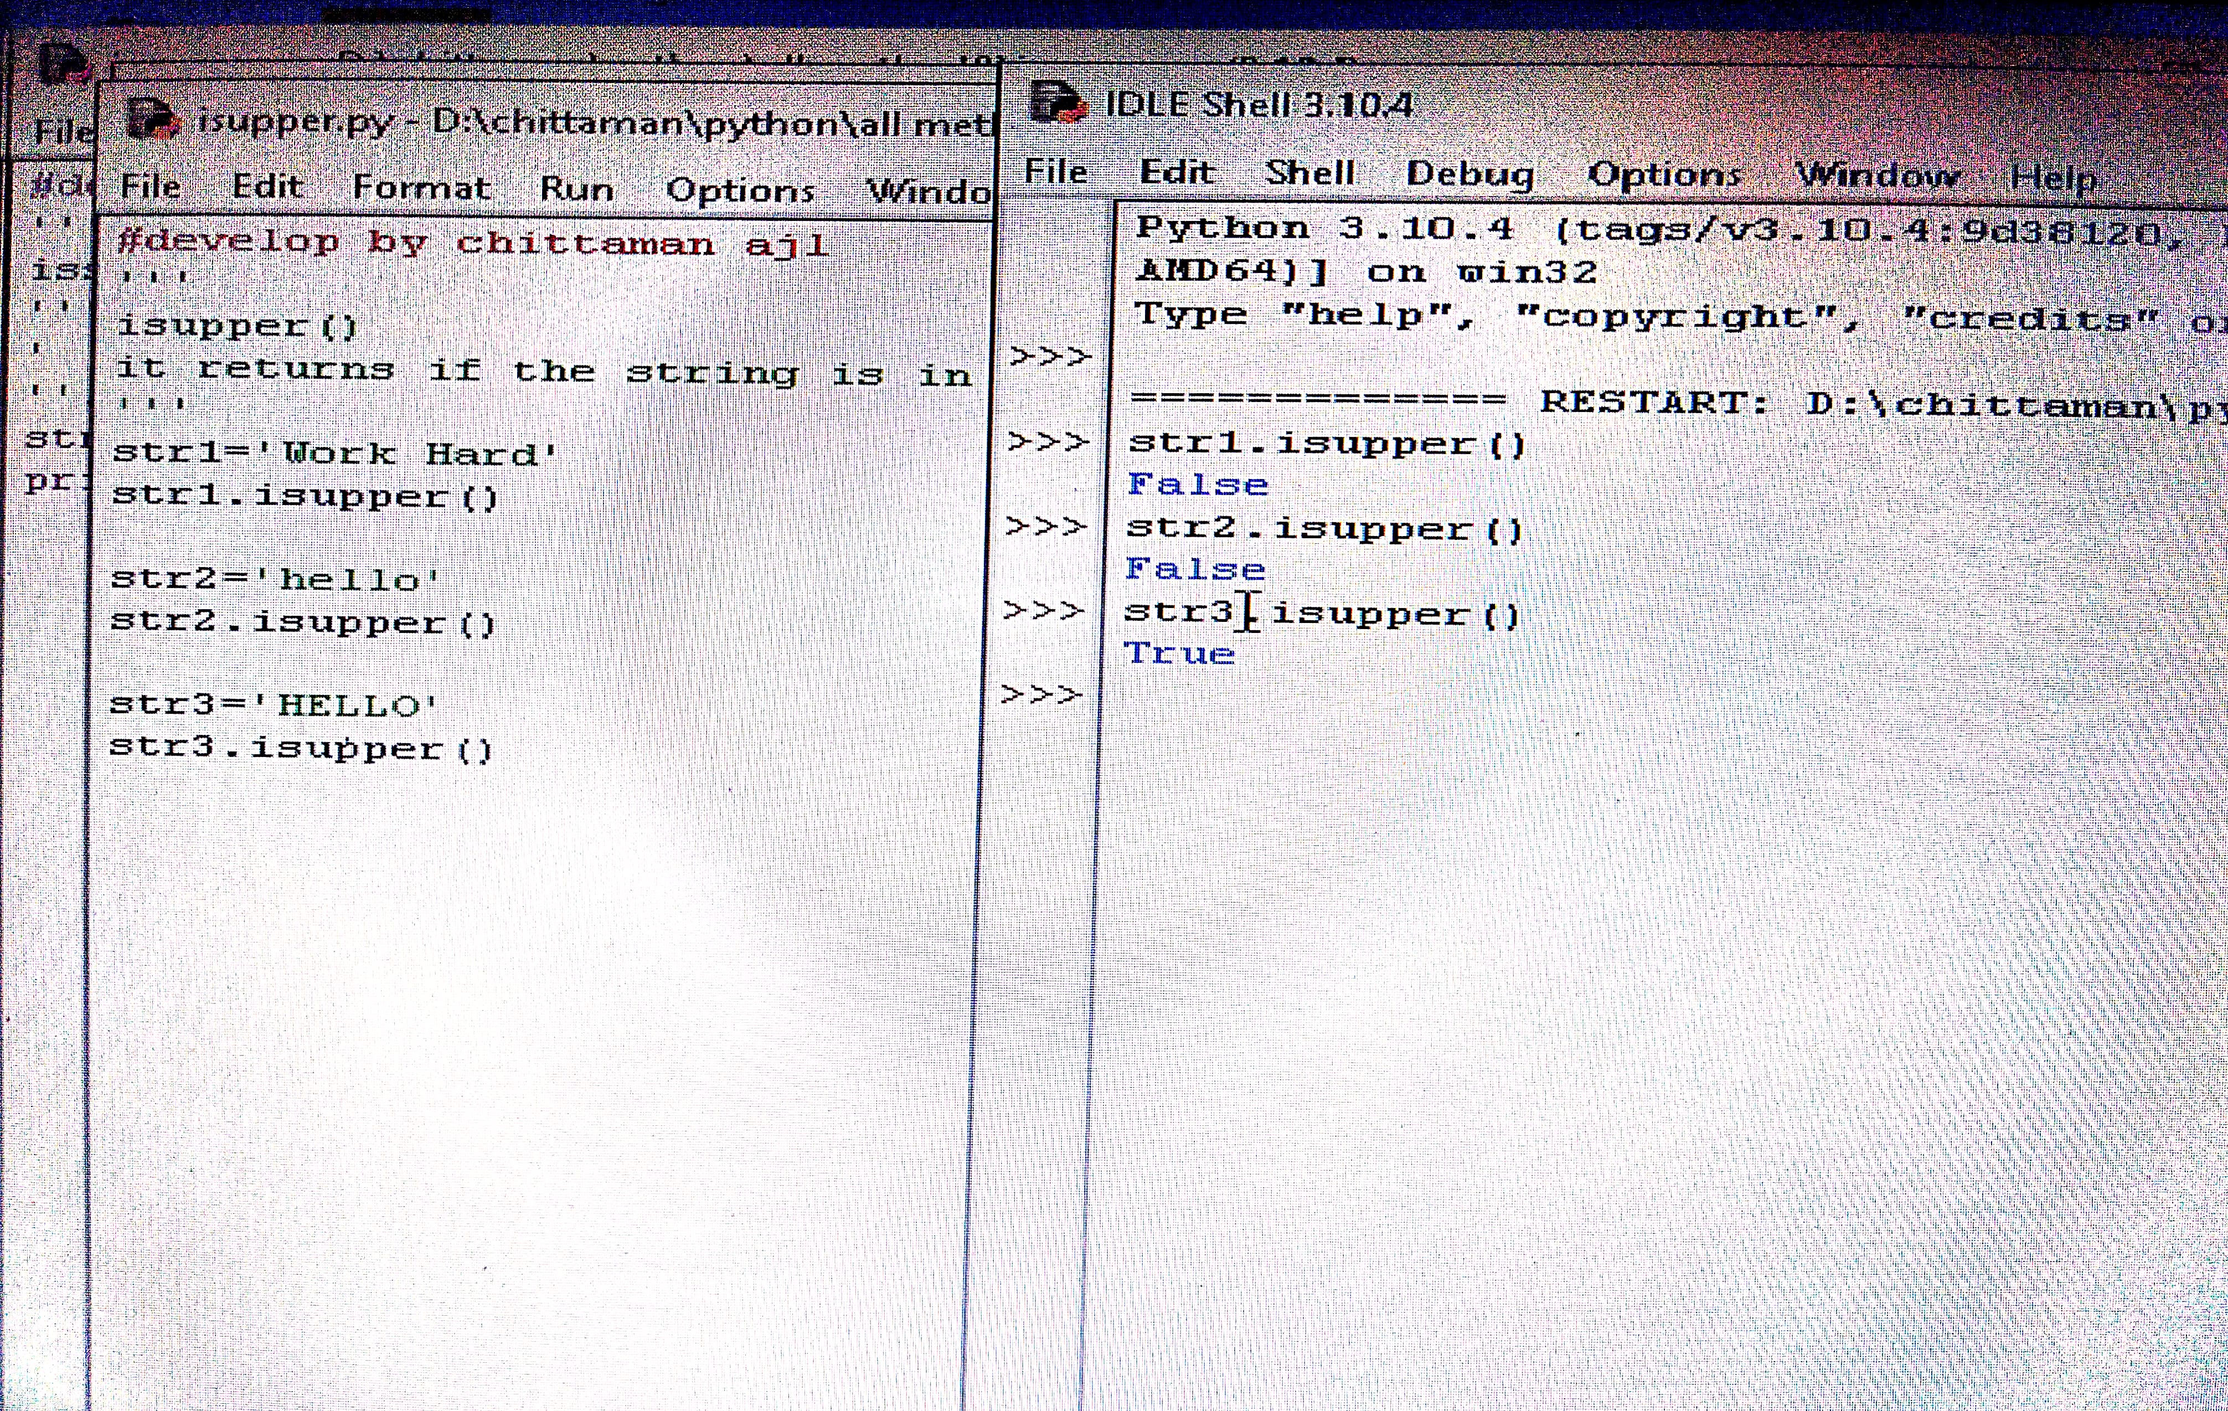The width and height of the screenshot is (2228, 1411).
Task: Open the Debug menu in IDLE Shell
Action: pyautogui.click(x=1469, y=174)
